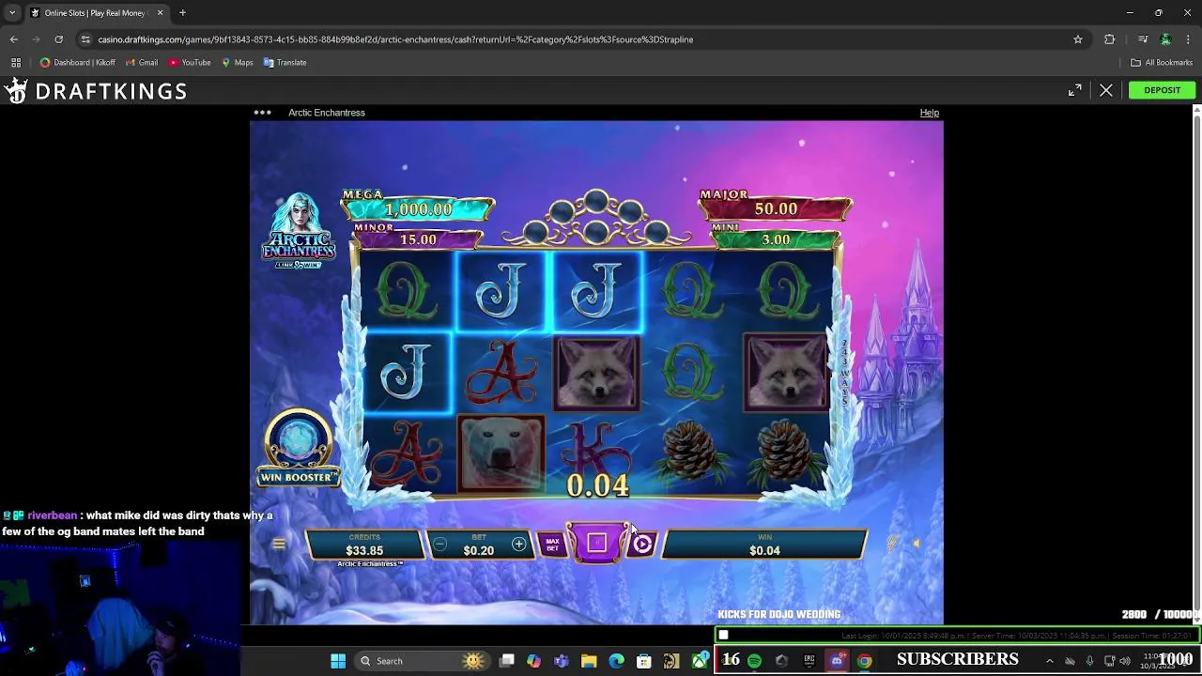Activate the Win Booster orb
The image size is (1202, 676).
(x=298, y=439)
